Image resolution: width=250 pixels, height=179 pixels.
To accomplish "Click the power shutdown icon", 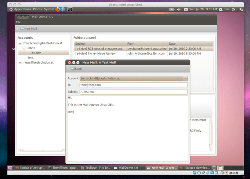I will point(234,9).
